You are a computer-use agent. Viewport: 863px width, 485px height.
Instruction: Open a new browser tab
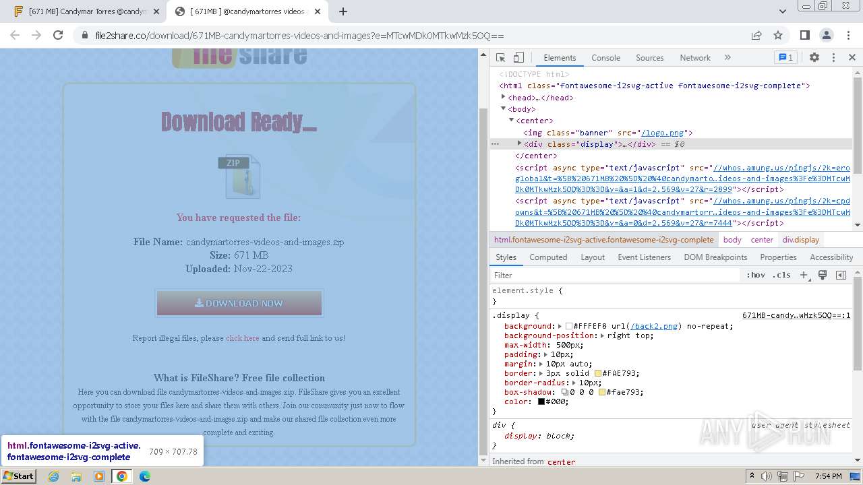[x=343, y=11]
